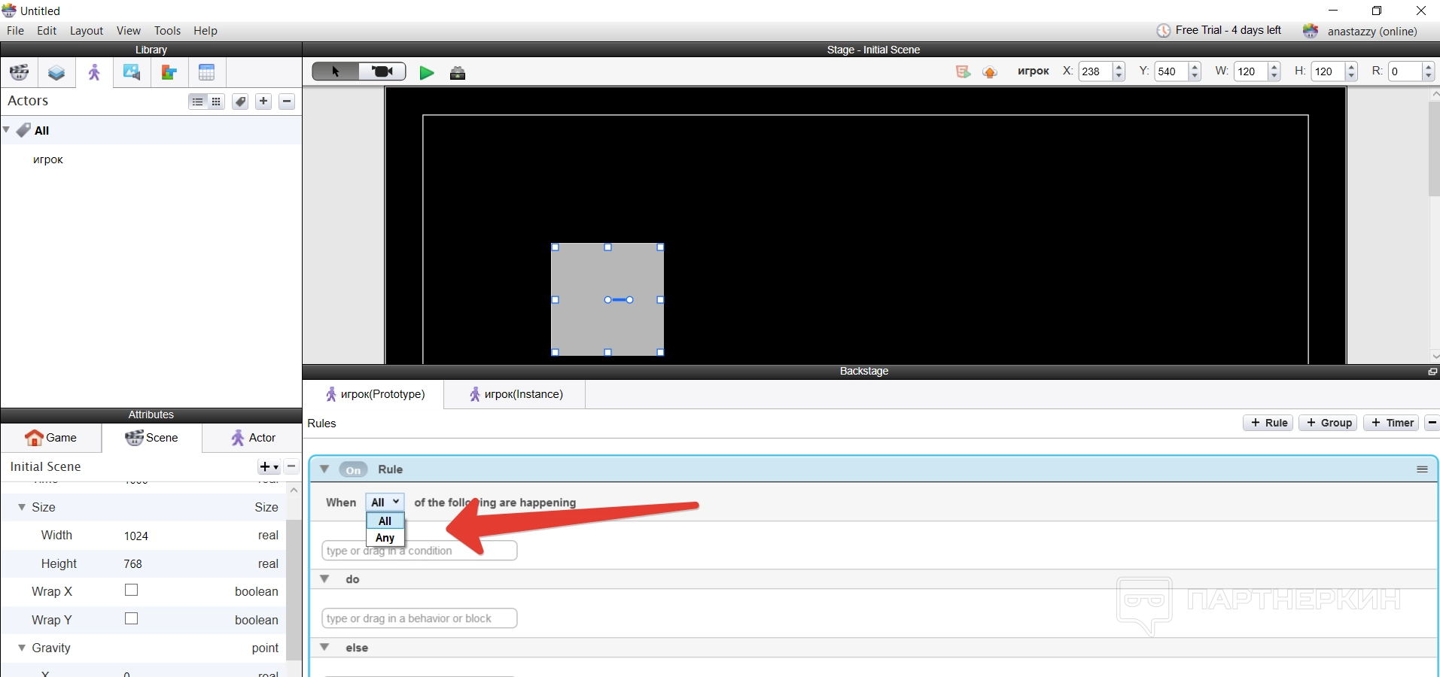Open the Media library tab
1440x677 pixels.
132,73
